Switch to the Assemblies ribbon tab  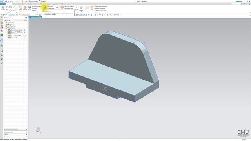(x=16, y=4)
